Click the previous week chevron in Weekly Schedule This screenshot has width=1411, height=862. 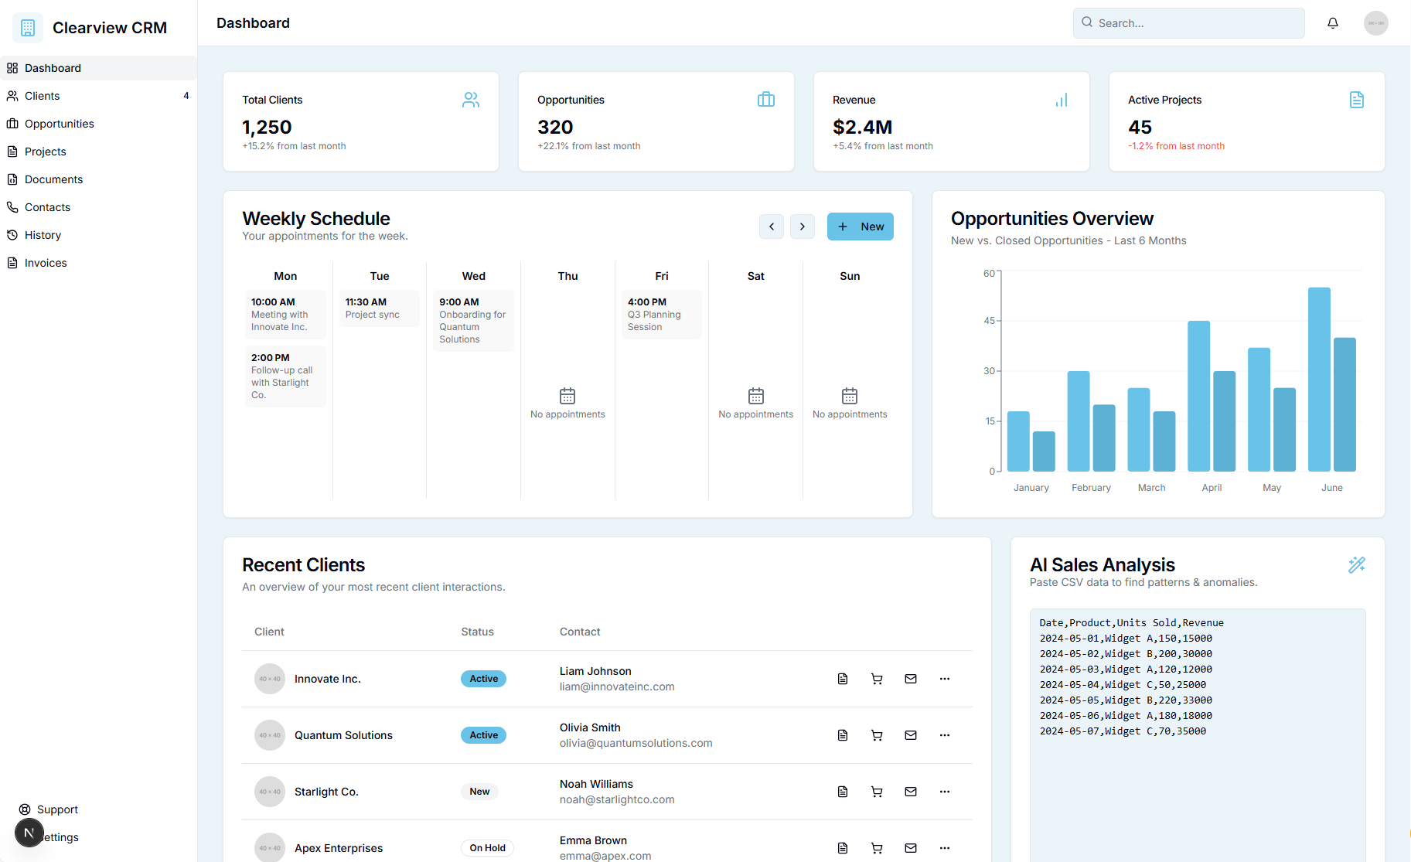click(771, 226)
